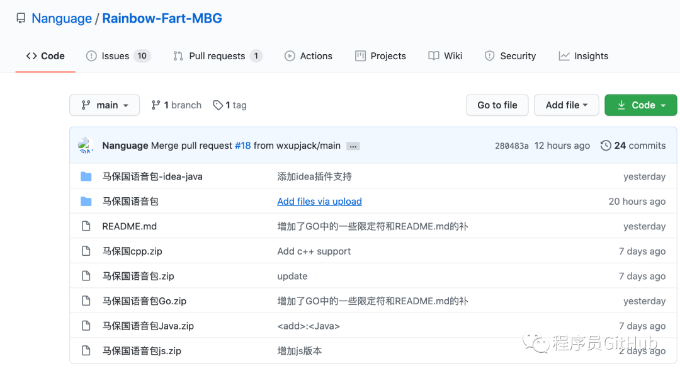Screen dimensions: 680x373
Task: Expand commit message ellipsis button
Action: click(x=353, y=146)
